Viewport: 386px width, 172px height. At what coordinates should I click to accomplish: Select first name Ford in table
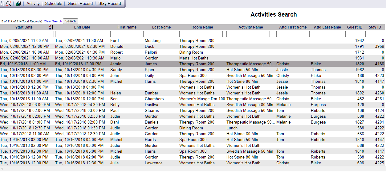114,40
